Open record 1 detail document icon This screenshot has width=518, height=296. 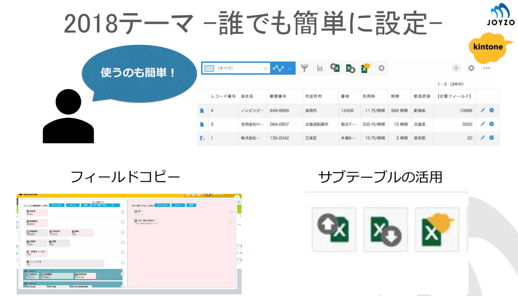coord(202,138)
